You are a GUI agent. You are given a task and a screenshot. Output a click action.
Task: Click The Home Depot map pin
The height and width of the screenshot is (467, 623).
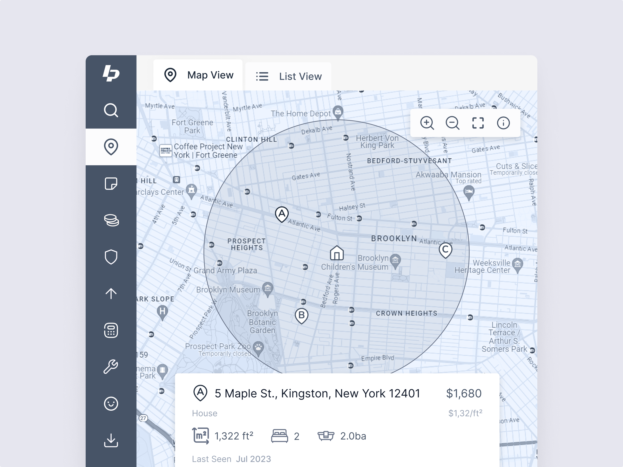[x=338, y=113]
